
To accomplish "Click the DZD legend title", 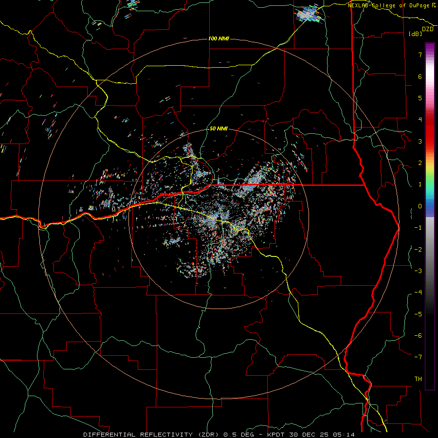I will click(428, 29).
